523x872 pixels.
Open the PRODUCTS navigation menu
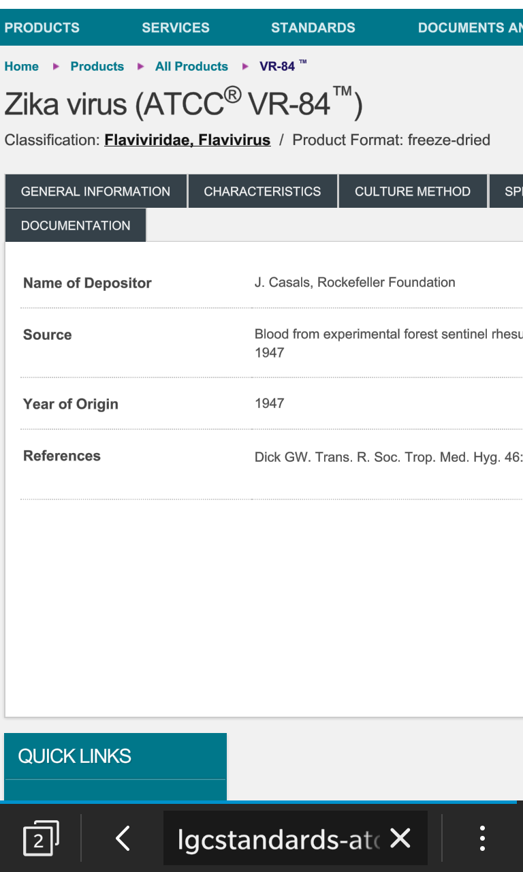point(42,28)
